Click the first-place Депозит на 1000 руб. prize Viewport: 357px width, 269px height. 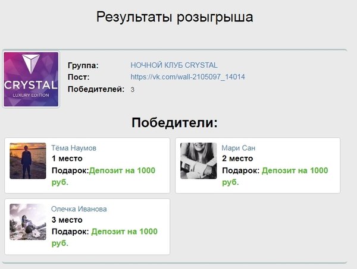pos(104,176)
